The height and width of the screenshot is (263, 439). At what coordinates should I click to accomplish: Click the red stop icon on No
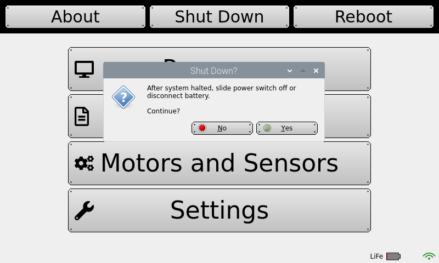[x=202, y=128]
